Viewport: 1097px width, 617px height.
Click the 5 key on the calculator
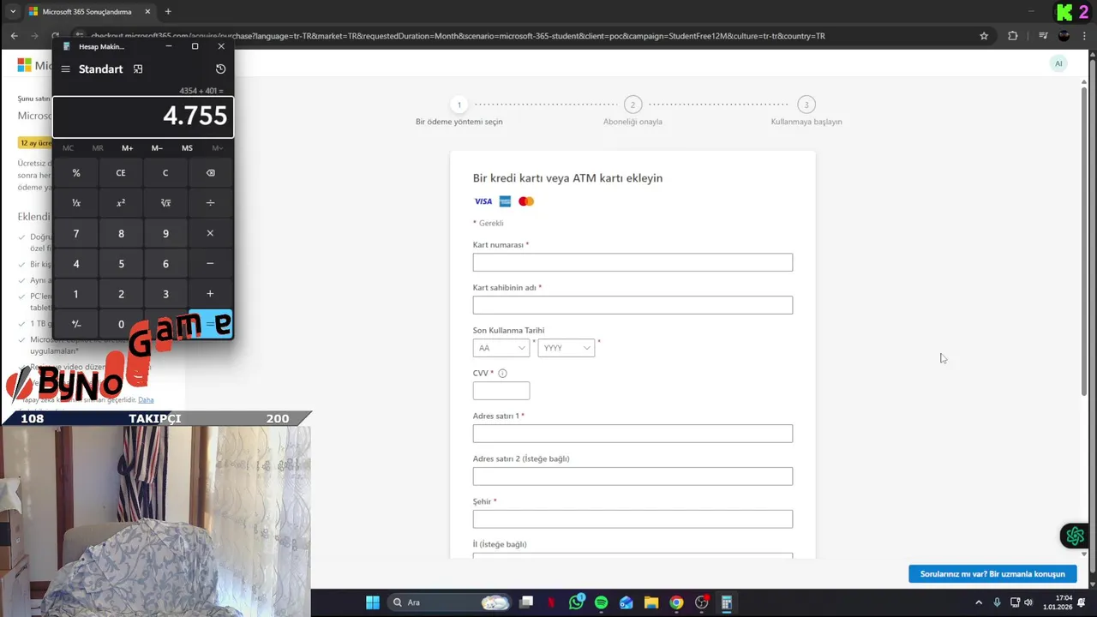[x=121, y=264]
